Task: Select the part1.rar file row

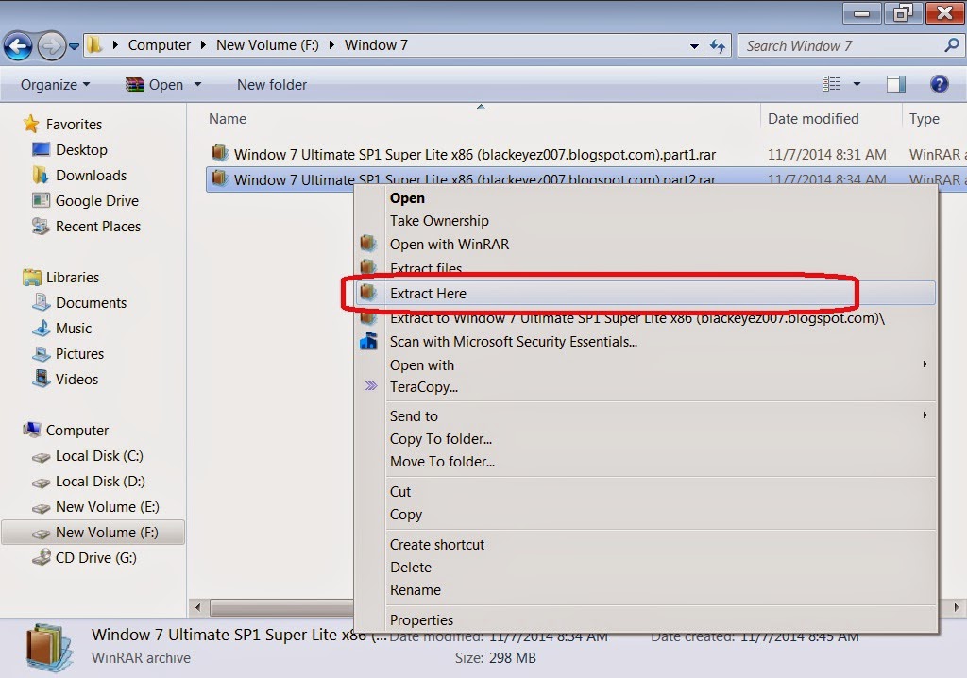Action: pos(585,154)
